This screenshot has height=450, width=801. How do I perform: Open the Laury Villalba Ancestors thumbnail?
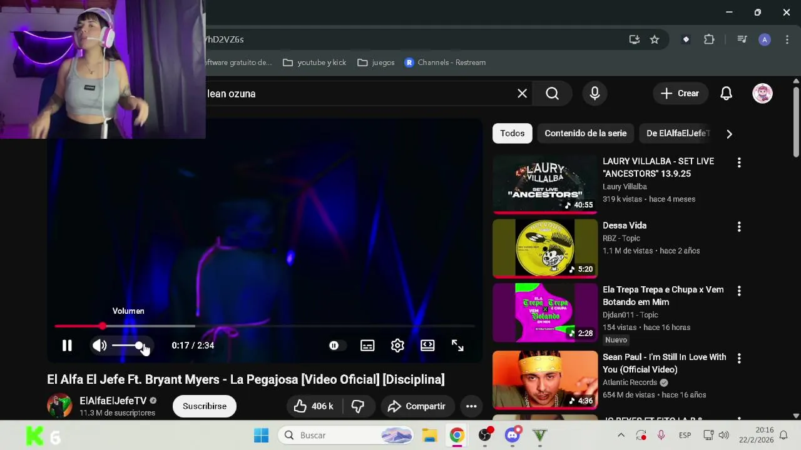pos(545,184)
